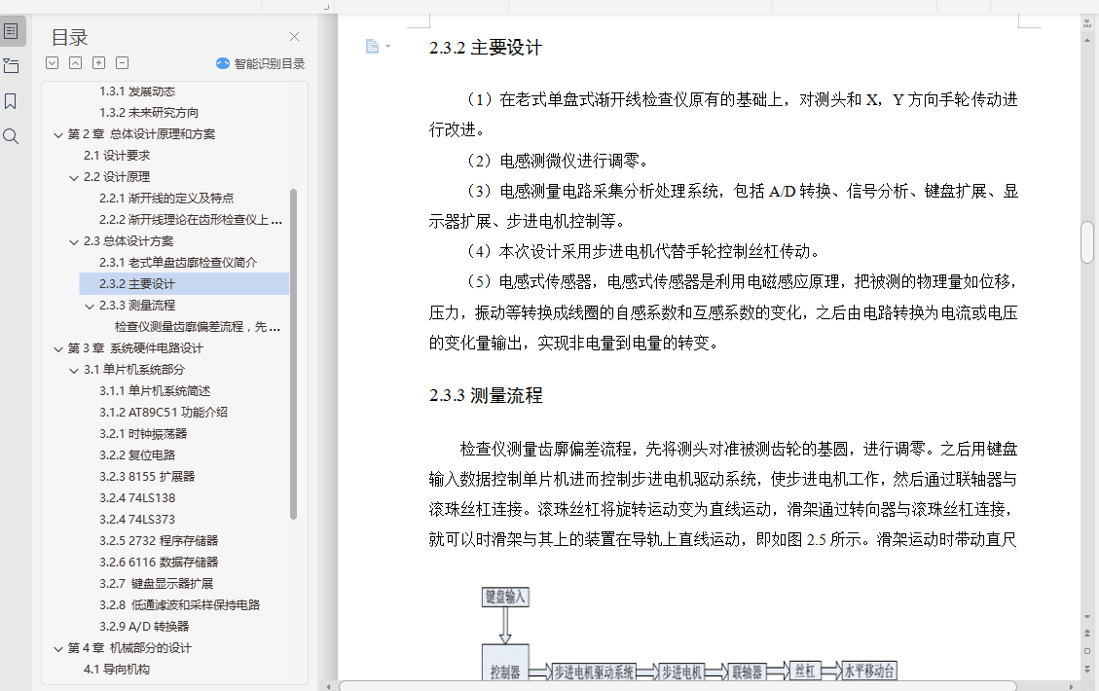Screen dimensions: 1099x691
Task: Collapse the 第 3 章 系统硬件电路设计 node
Action: pyautogui.click(x=58, y=349)
